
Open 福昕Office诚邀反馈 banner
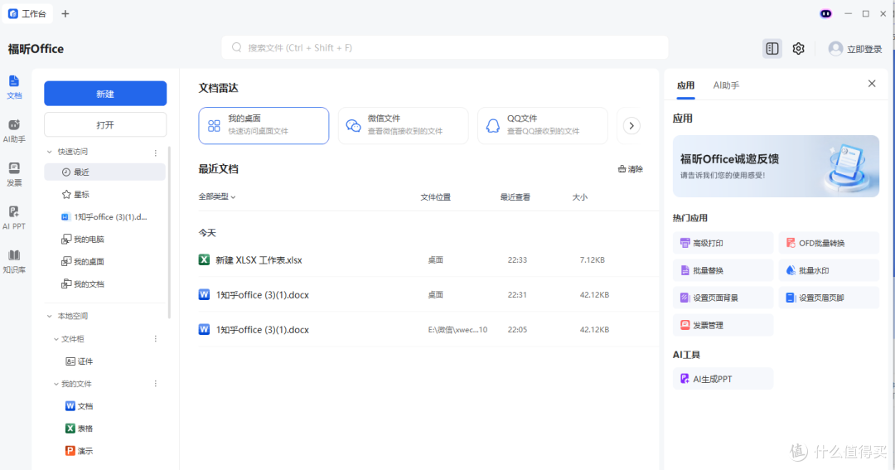point(776,166)
